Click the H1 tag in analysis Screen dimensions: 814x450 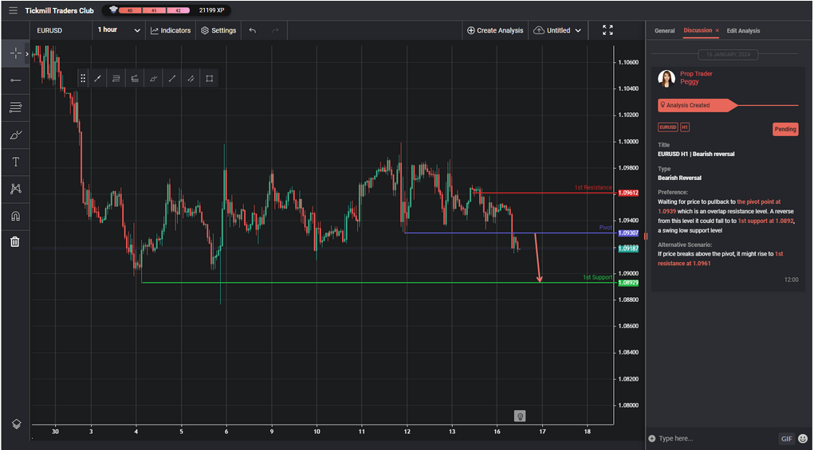tap(685, 127)
